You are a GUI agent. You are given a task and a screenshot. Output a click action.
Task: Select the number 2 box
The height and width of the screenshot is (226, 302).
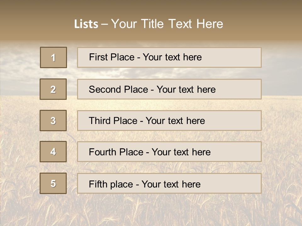coord(53,89)
